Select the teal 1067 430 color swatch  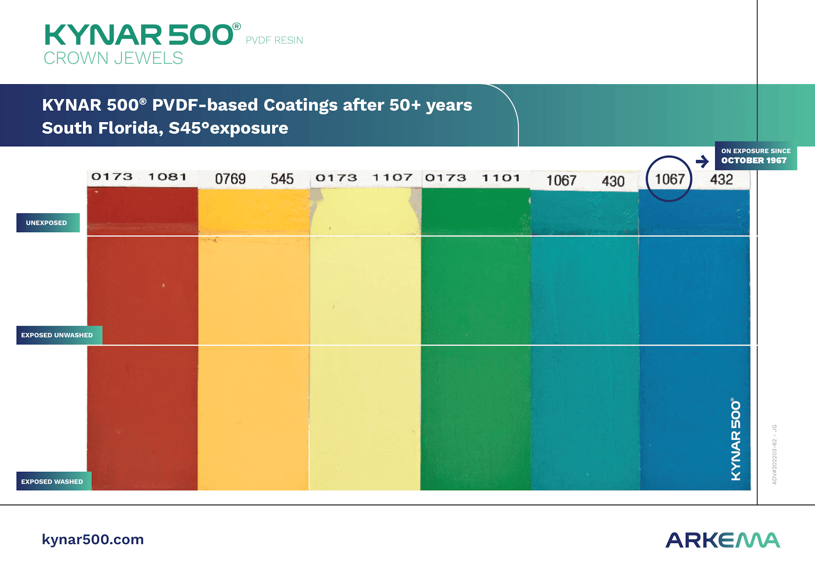pyautogui.click(x=585, y=340)
